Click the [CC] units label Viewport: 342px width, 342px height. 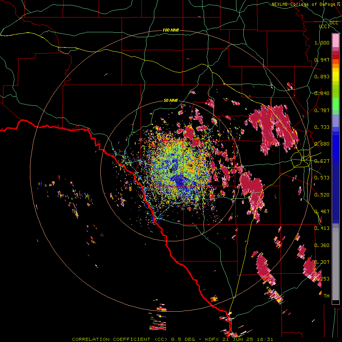(x=325, y=26)
